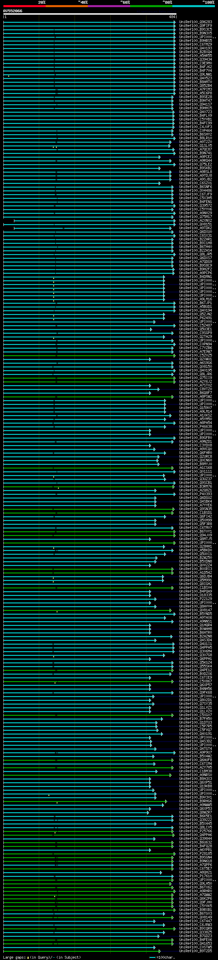Open hit UniRef100_B9N3X5
Screen dimensions: 218x960
(x=196, y=33)
